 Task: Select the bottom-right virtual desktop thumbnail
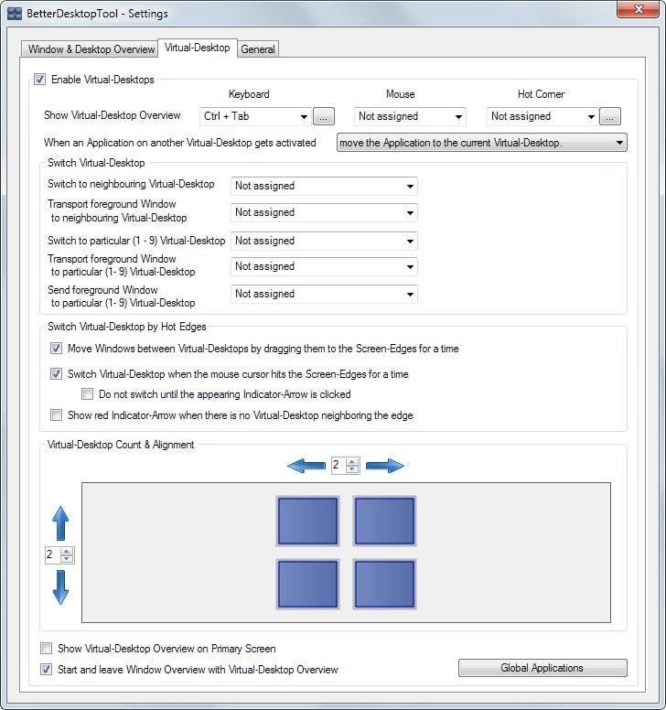click(x=384, y=584)
